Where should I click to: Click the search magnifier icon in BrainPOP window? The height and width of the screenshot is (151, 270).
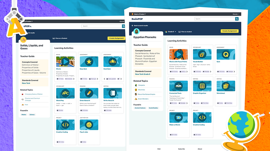pos(237,19)
